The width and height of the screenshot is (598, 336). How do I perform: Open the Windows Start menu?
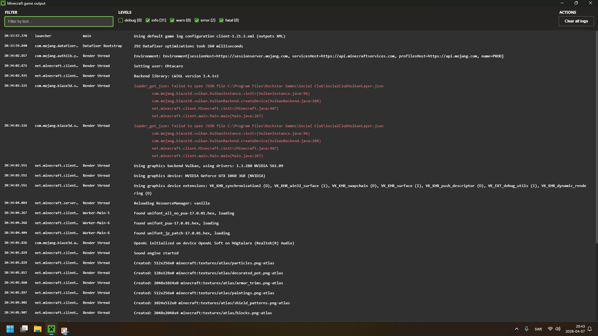pyautogui.click(x=10, y=329)
